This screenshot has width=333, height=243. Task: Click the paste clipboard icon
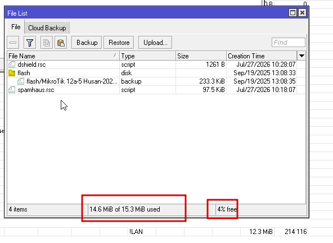pos(61,43)
